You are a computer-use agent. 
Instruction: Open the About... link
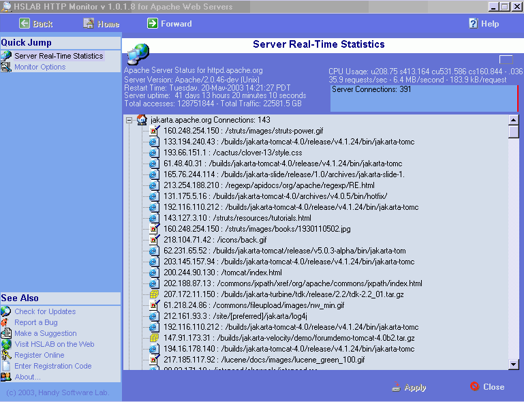coord(27,377)
